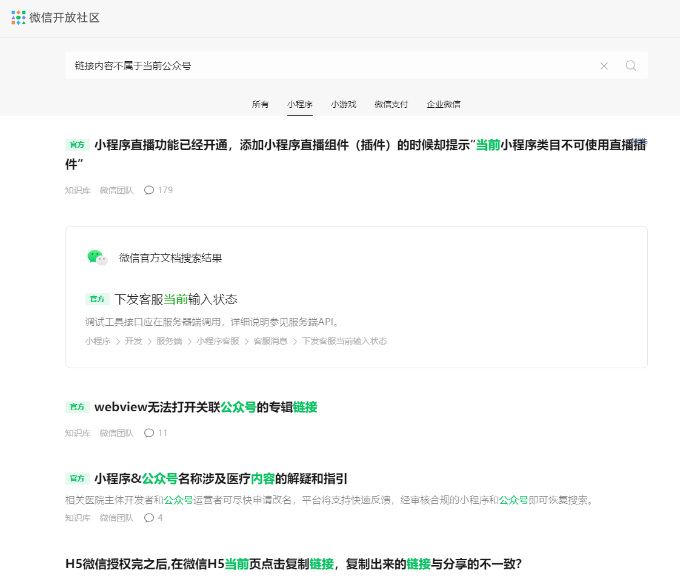Click the 服务端 breadcrumb item
Viewport: 680px width, 579px height.
169,342
